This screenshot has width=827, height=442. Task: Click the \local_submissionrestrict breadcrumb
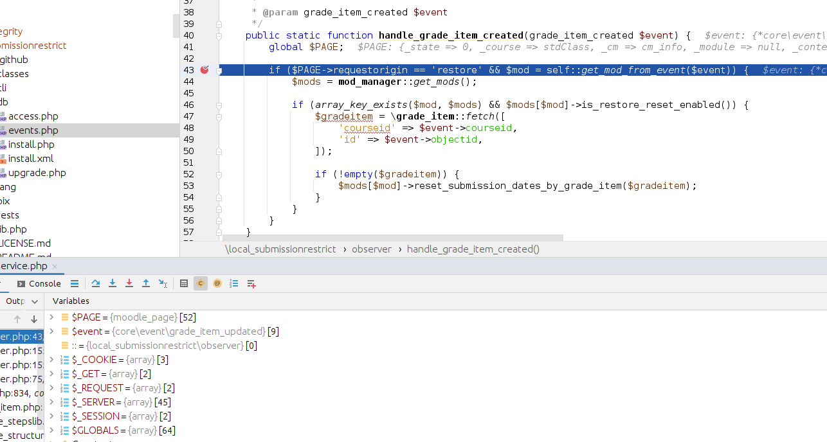click(x=280, y=249)
